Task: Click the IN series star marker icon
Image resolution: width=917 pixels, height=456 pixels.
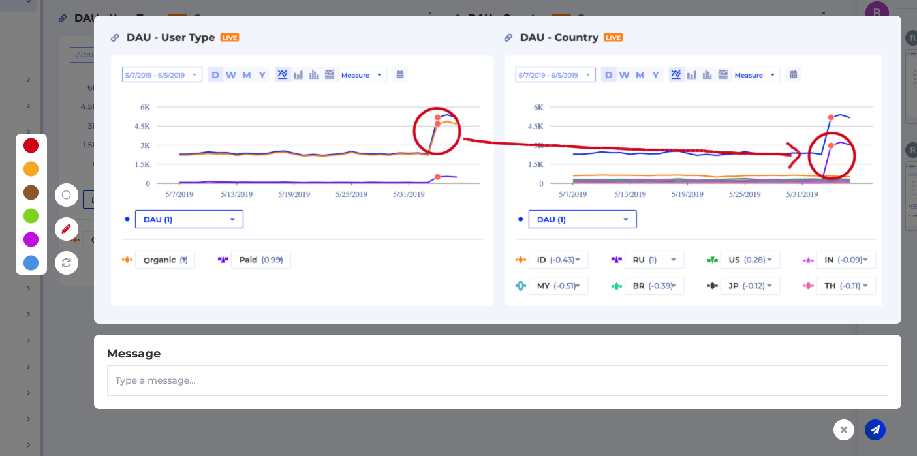Action: click(809, 260)
